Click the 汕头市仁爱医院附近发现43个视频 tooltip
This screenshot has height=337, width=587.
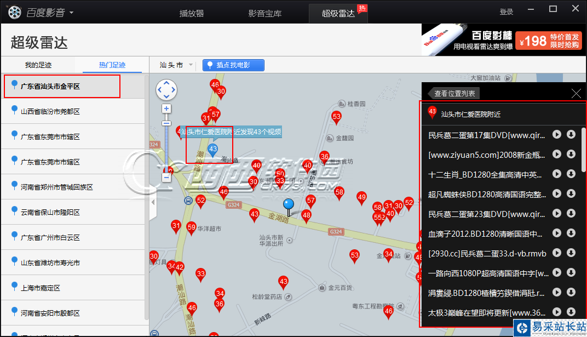(231, 132)
